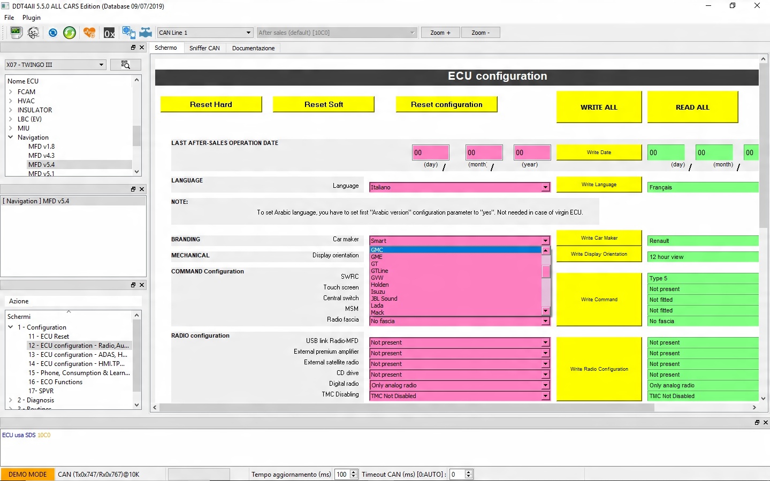Click the ECU monitor screen toolbar icon
Screen dimensions: 770x481
click(16, 33)
